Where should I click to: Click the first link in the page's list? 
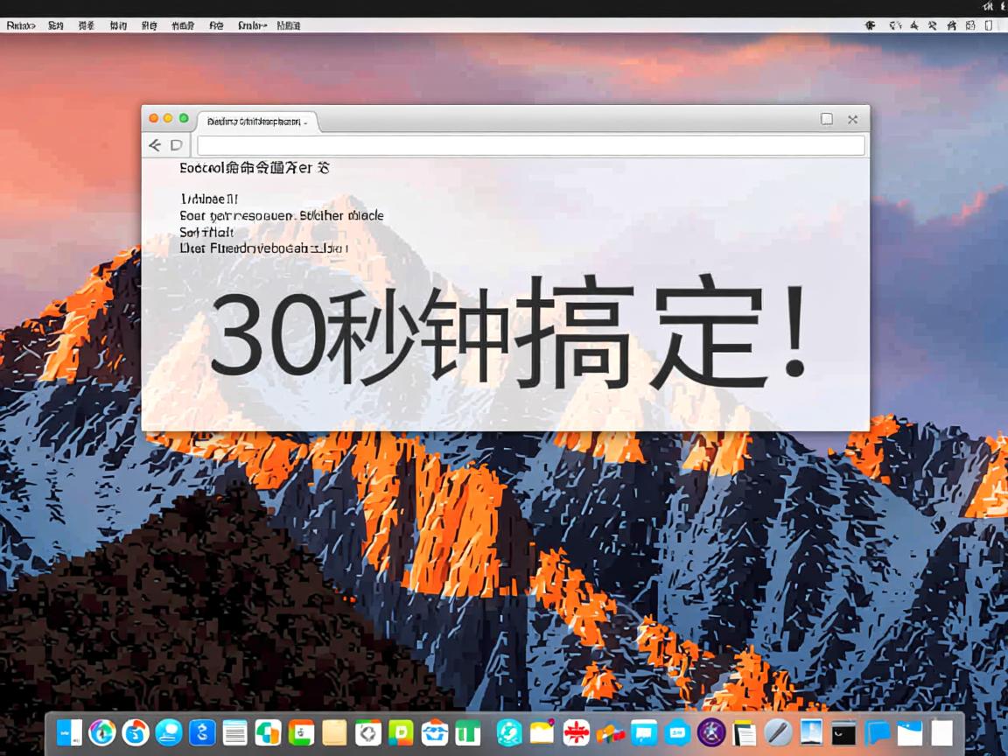208,199
